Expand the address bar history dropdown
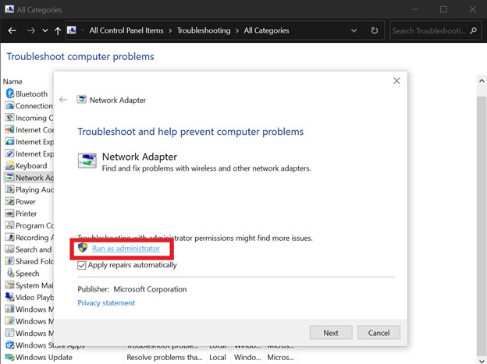 (354, 30)
